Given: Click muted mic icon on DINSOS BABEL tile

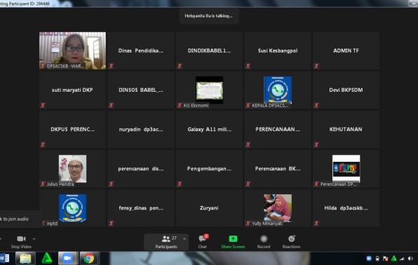Looking at the screenshot, I should pyautogui.click(x=112, y=105).
